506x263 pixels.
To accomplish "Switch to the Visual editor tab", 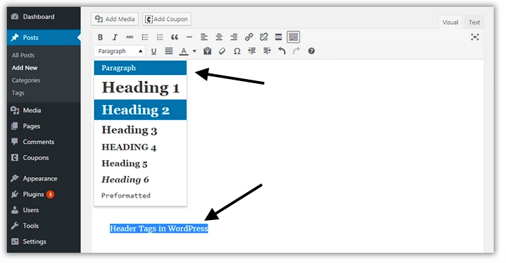I will (450, 22).
